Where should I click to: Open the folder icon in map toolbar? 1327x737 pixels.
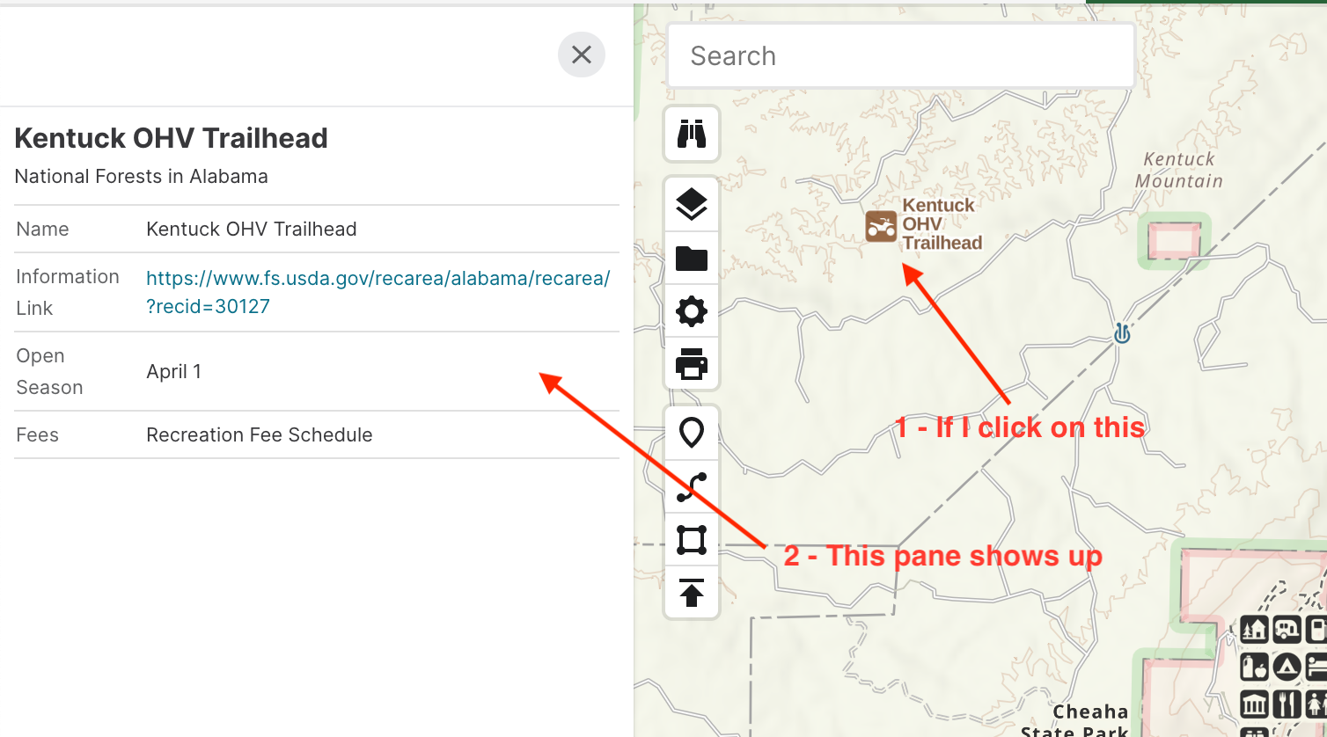pos(692,259)
